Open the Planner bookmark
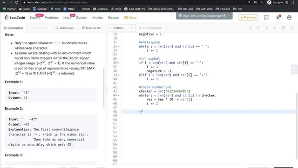Screen dimensions: 298x168 point(9,9)
